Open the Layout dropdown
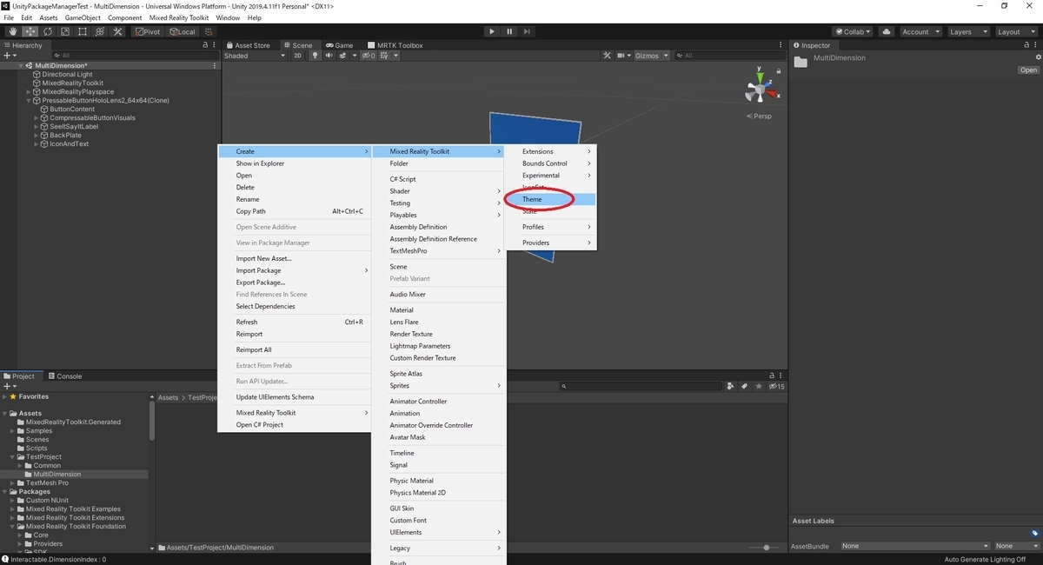 tap(1015, 31)
